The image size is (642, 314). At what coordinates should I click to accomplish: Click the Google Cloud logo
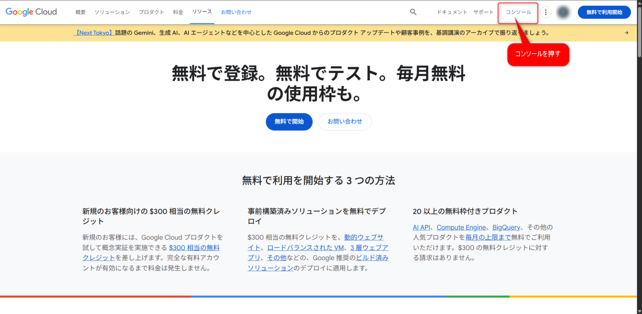pos(31,12)
